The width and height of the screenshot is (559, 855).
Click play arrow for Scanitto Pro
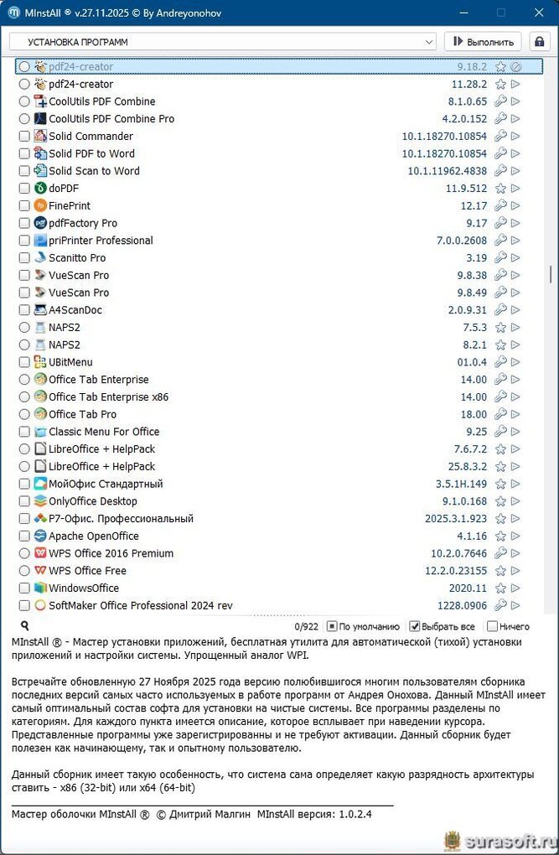(x=516, y=258)
